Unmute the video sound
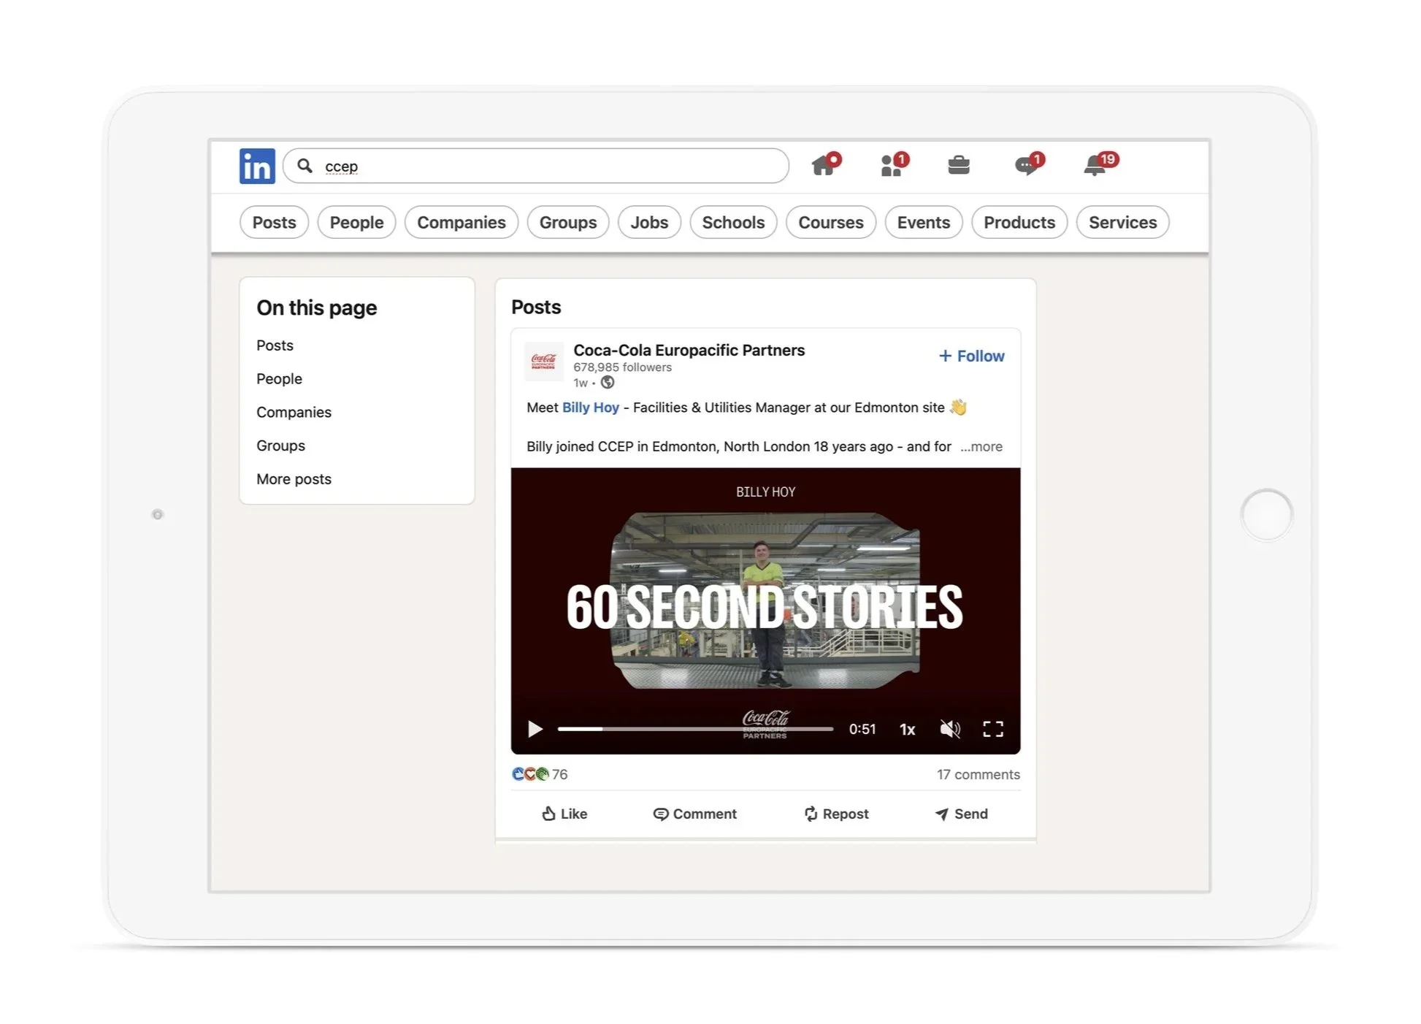This screenshot has width=1421, height=1024. (x=949, y=729)
